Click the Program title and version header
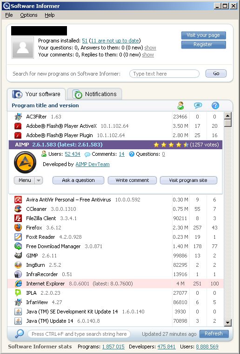 (x=45, y=105)
